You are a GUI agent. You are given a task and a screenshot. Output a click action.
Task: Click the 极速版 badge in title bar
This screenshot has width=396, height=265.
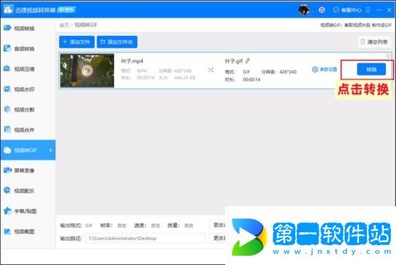(x=67, y=10)
